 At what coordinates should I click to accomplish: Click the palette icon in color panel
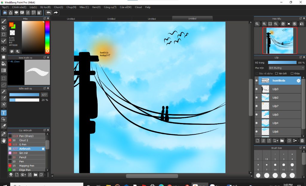(x=12, y=51)
